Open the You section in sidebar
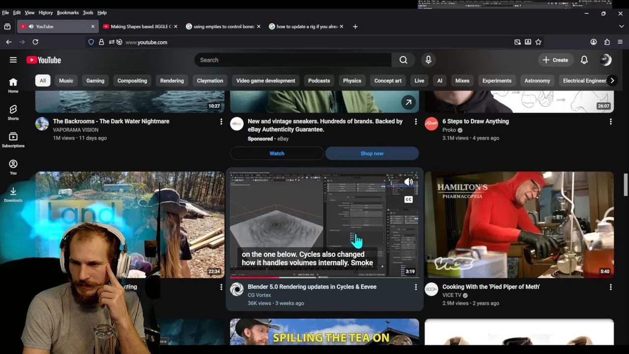 pos(13,167)
